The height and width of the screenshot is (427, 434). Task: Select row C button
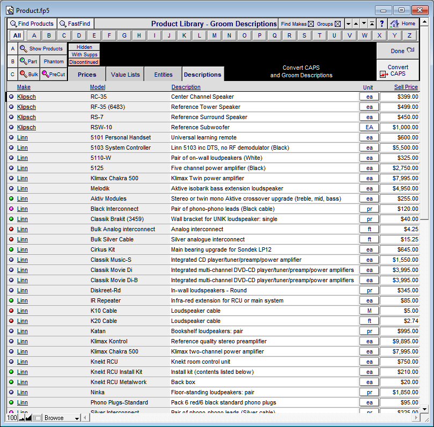coord(12,74)
